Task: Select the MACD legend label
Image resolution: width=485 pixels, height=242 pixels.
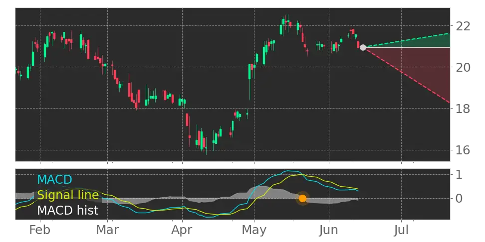Action: pos(54,179)
